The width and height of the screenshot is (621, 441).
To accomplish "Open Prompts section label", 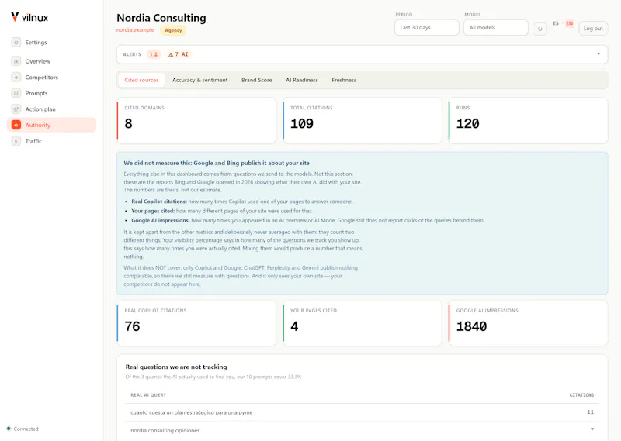I will pos(36,93).
